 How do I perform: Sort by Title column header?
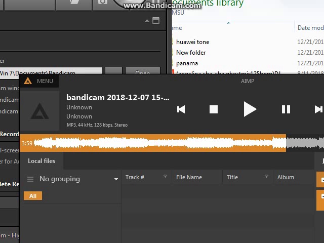[232, 177]
